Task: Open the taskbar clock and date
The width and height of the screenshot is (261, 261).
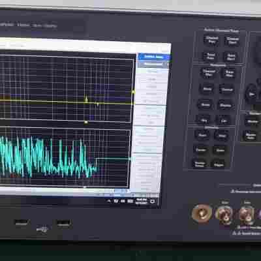Action: [141, 202]
